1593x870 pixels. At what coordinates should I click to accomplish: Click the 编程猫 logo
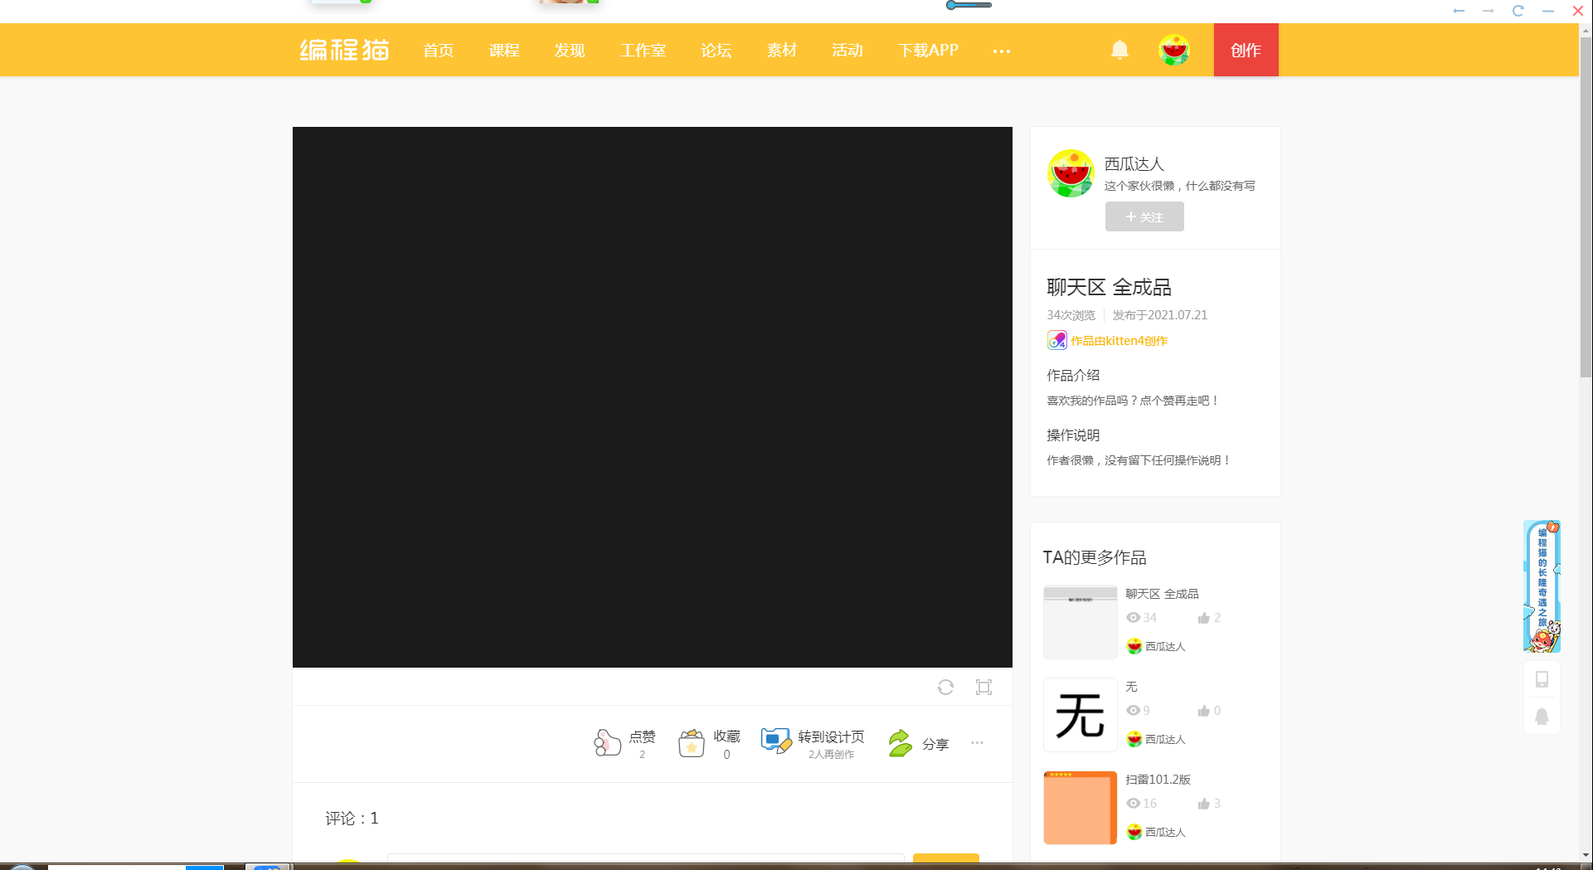(344, 50)
